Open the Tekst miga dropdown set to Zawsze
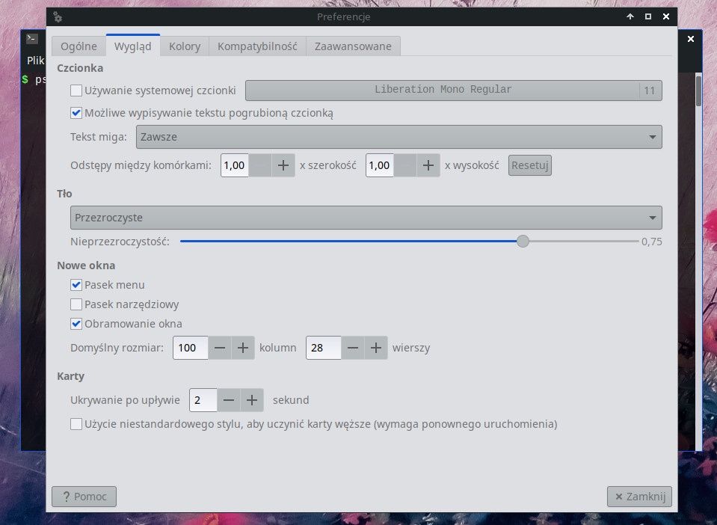This screenshot has width=717, height=525. 398,137
